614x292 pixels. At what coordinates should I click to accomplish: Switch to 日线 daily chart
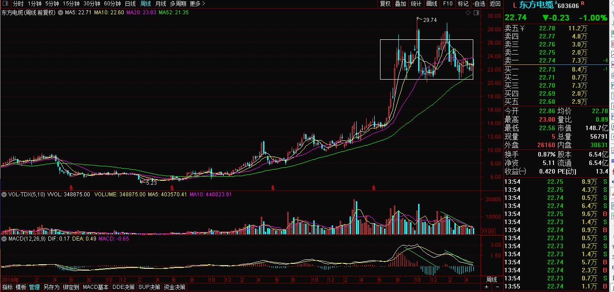[130, 4]
